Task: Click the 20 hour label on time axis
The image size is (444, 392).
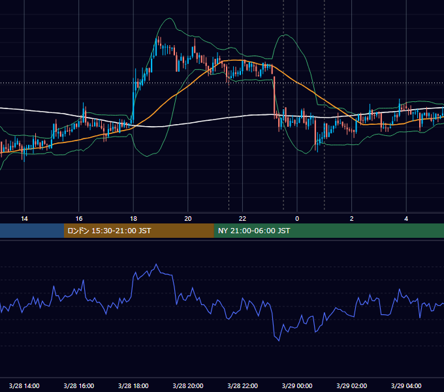Action: pos(188,219)
